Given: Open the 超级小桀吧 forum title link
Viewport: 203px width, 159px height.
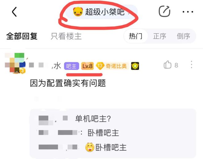Looking at the screenshot, I should 105,12.
